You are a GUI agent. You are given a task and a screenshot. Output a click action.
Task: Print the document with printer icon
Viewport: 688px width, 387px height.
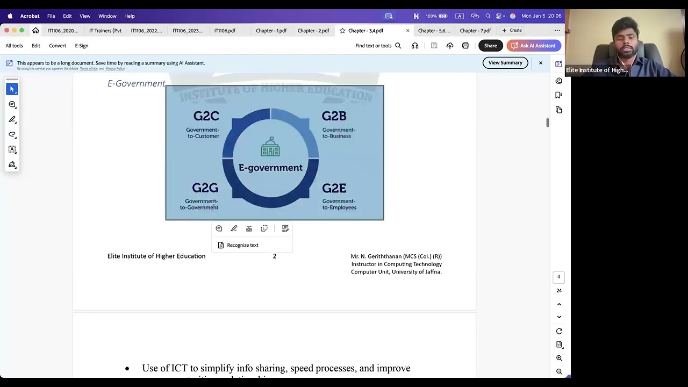tap(465, 46)
